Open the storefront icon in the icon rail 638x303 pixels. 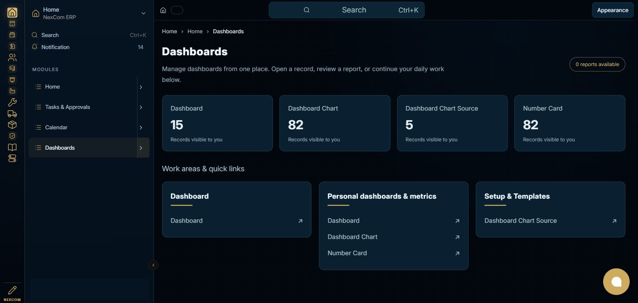click(x=12, y=35)
